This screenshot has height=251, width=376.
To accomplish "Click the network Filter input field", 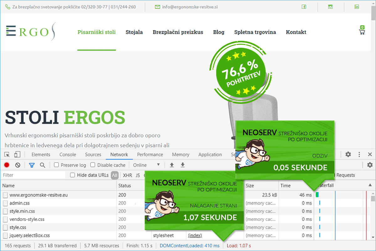I will tap(33, 175).
